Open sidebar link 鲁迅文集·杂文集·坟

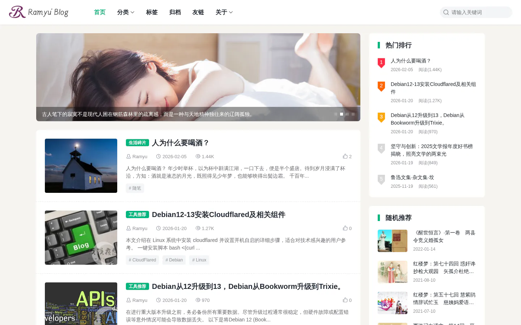coord(412,177)
